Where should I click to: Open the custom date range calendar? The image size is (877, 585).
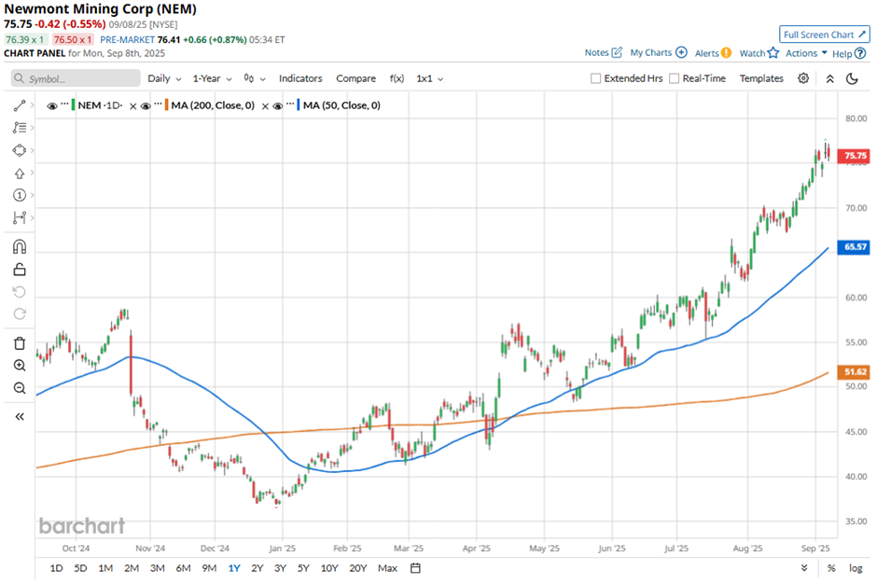tap(415, 568)
